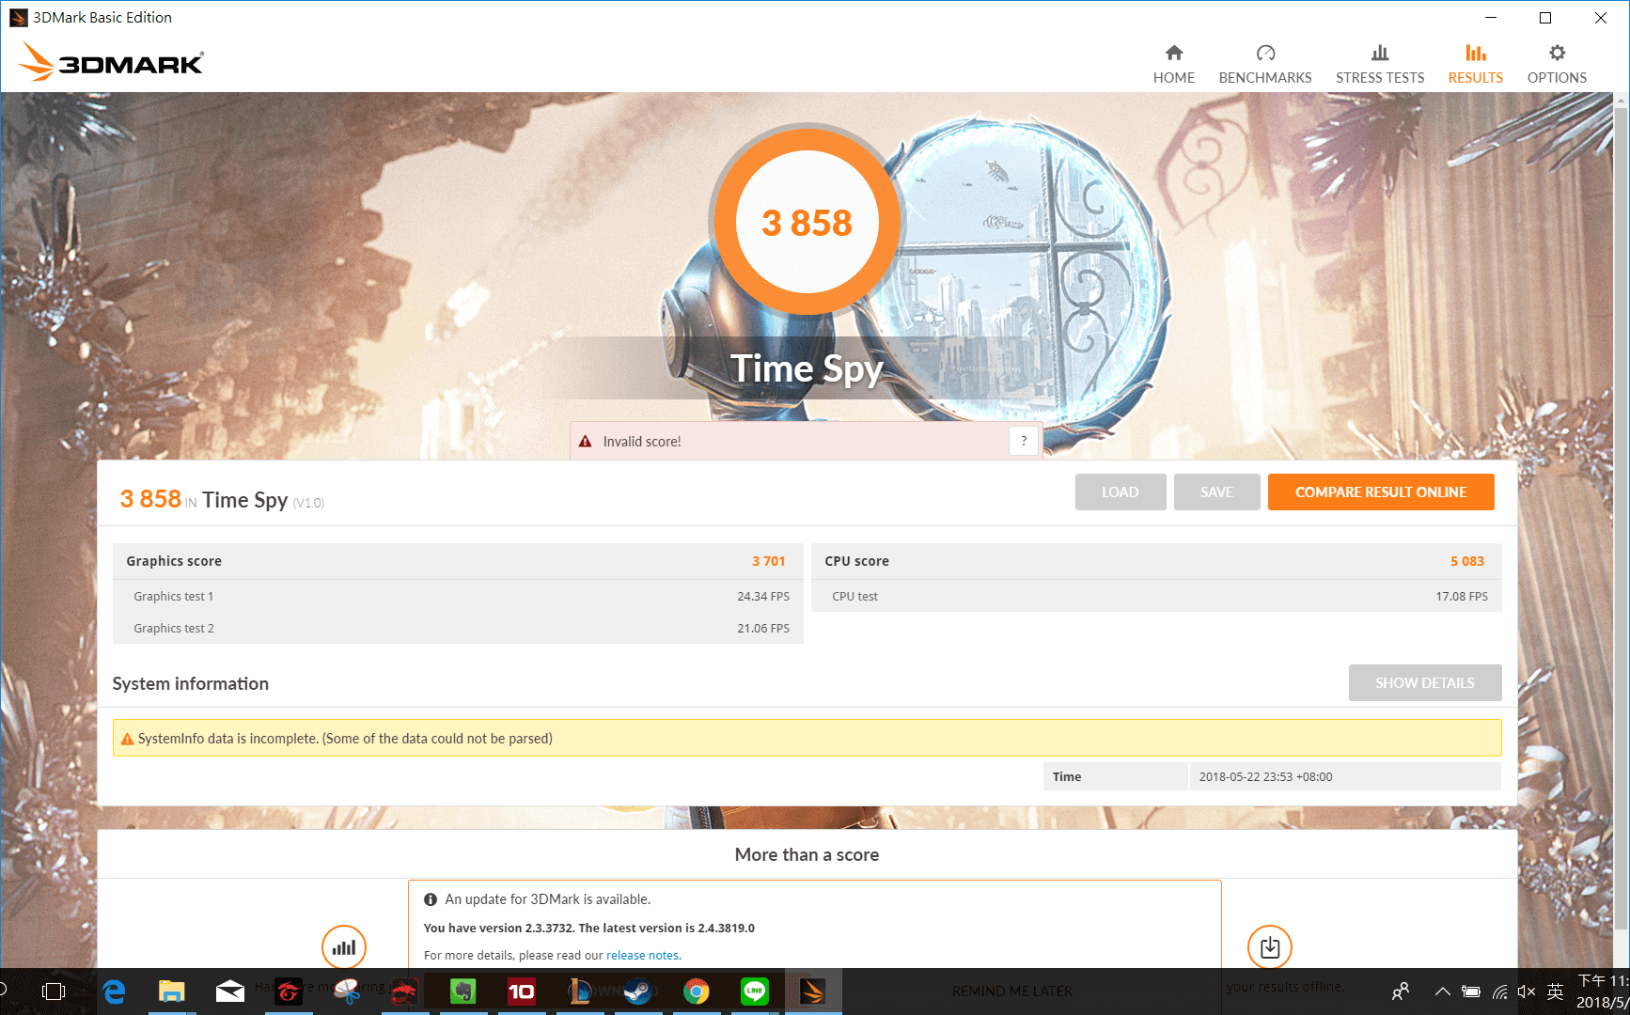1630x1015 pixels.
Task: Open the red '10' taskbar app
Action: click(x=521, y=992)
